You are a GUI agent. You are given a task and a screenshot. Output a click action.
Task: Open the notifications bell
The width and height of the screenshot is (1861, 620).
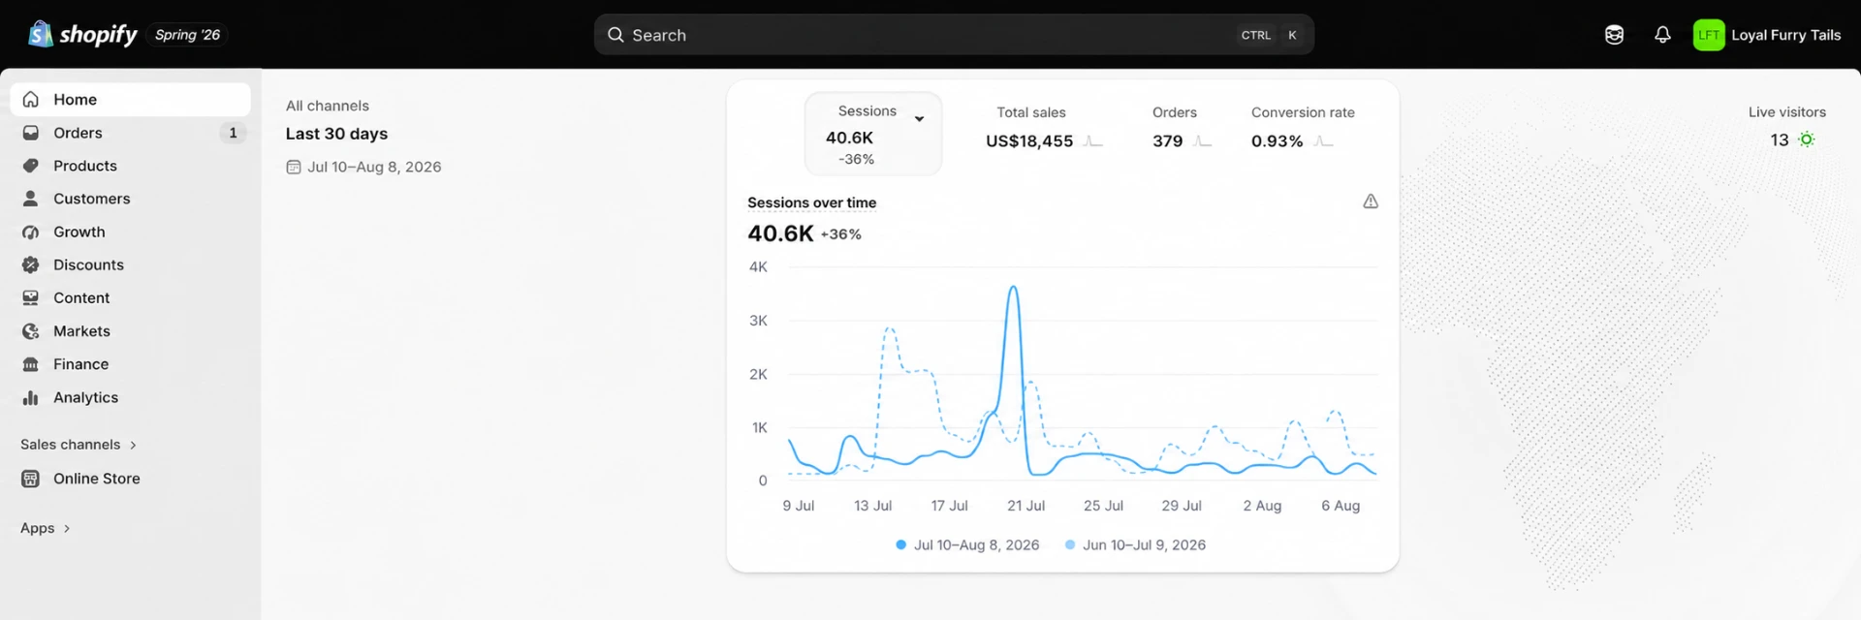point(1662,35)
